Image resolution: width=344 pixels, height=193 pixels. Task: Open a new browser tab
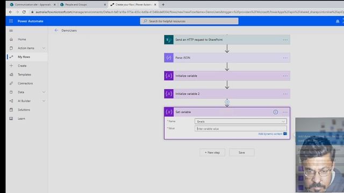tap(163, 4)
